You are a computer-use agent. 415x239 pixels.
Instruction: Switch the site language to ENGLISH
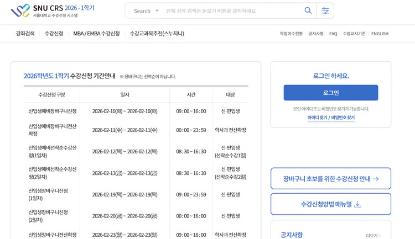380,34
